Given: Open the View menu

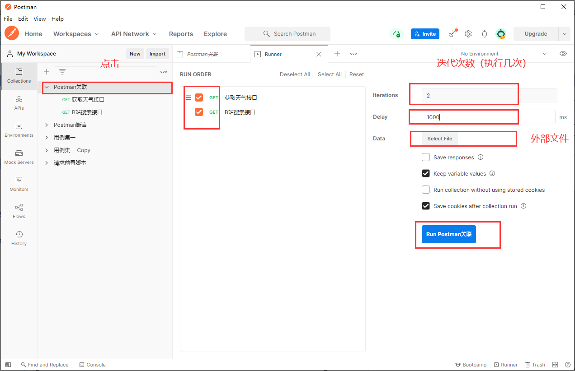Looking at the screenshot, I should (x=40, y=19).
